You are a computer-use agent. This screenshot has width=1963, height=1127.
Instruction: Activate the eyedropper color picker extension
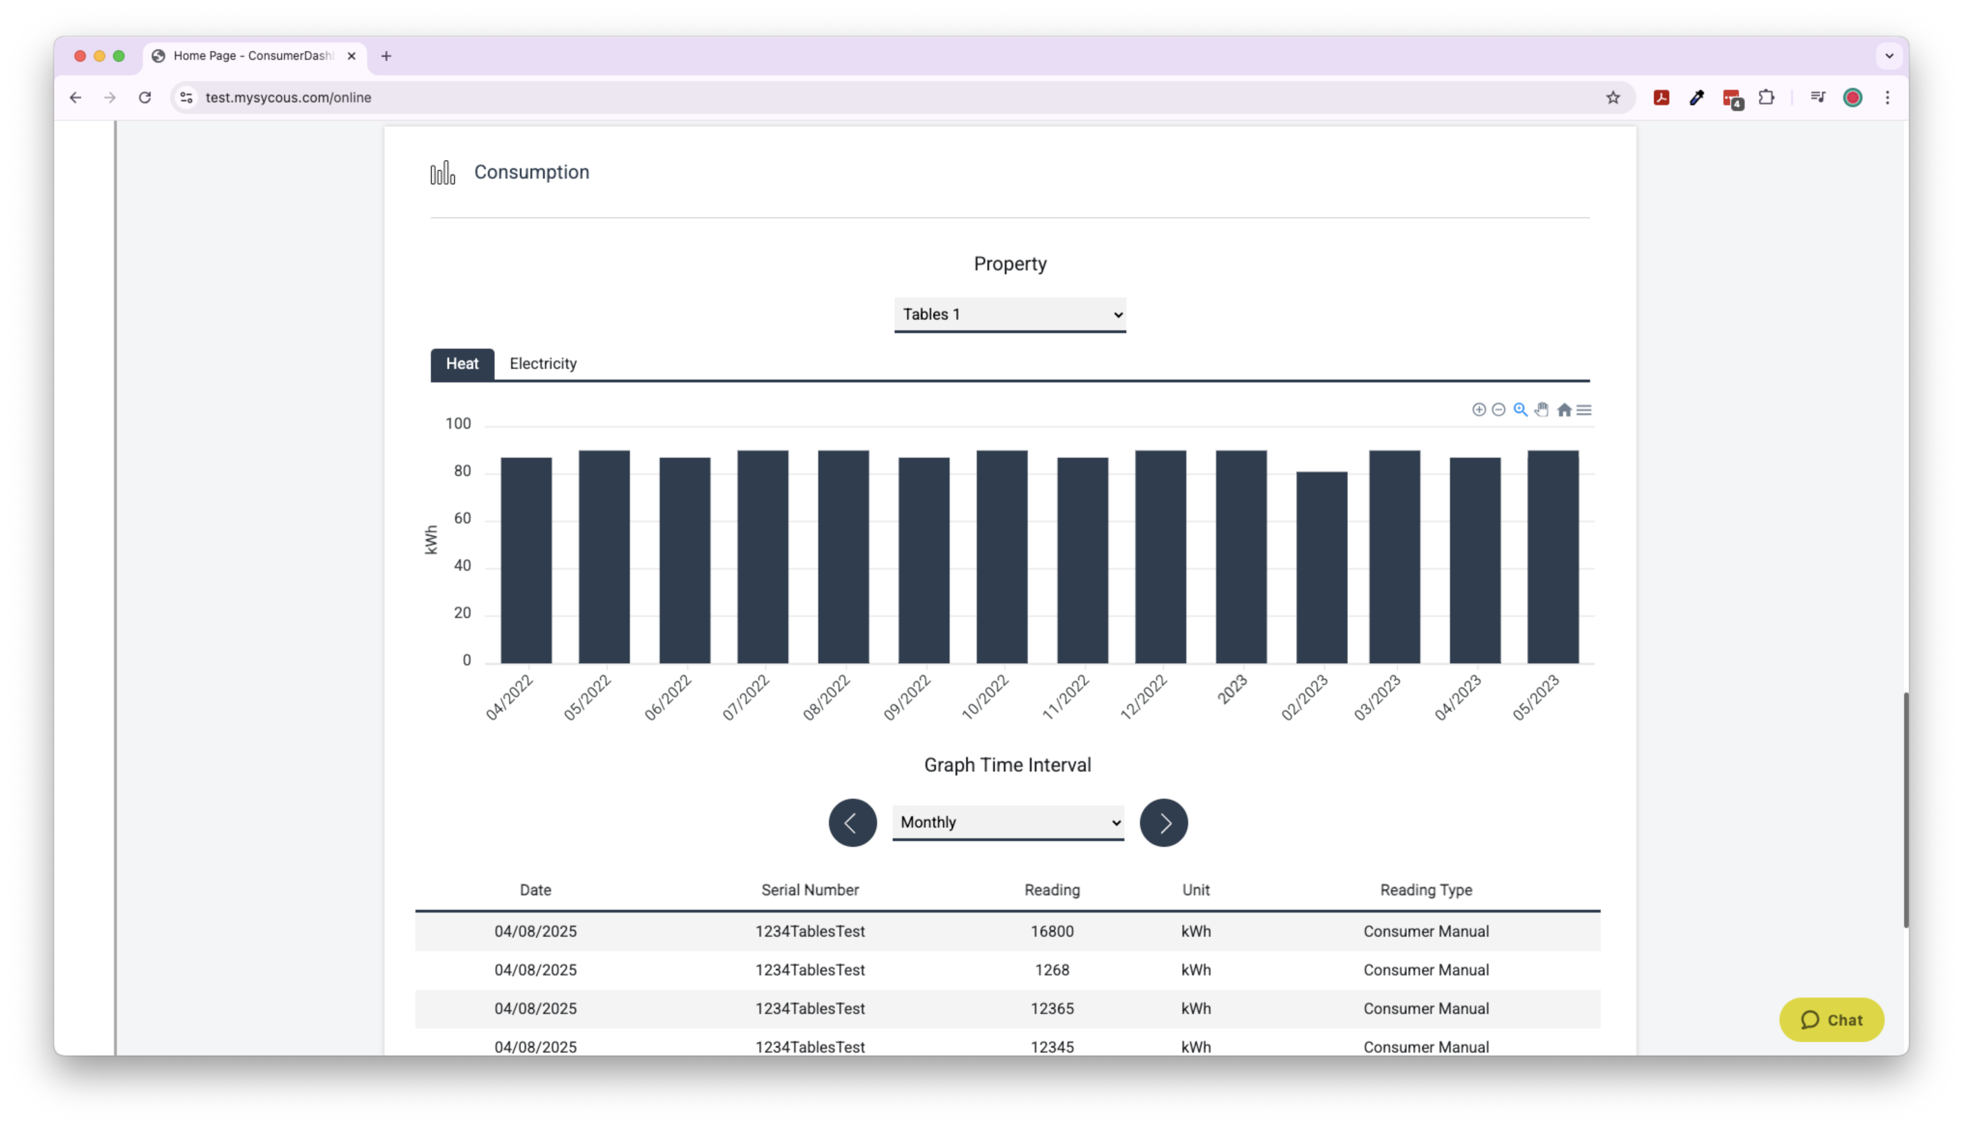click(x=1697, y=98)
